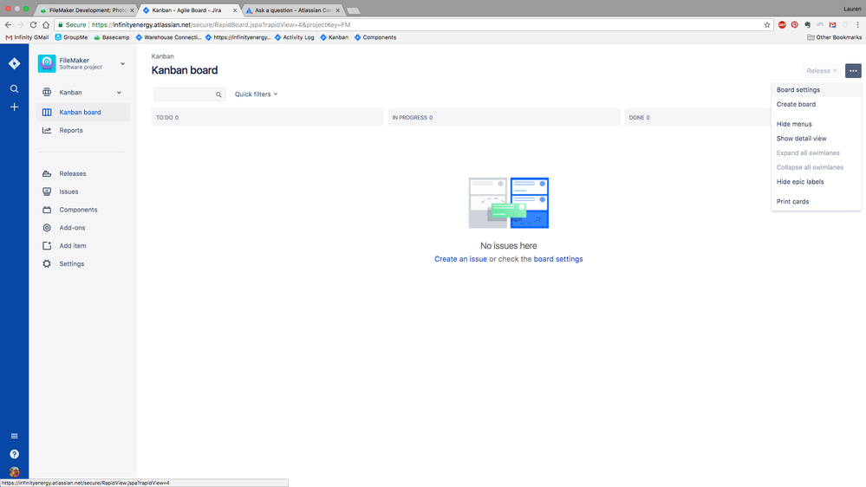The width and height of the screenshot is (866, 487).
Task: Click the three-dots board menu button
Action: (x=853, y=71)
